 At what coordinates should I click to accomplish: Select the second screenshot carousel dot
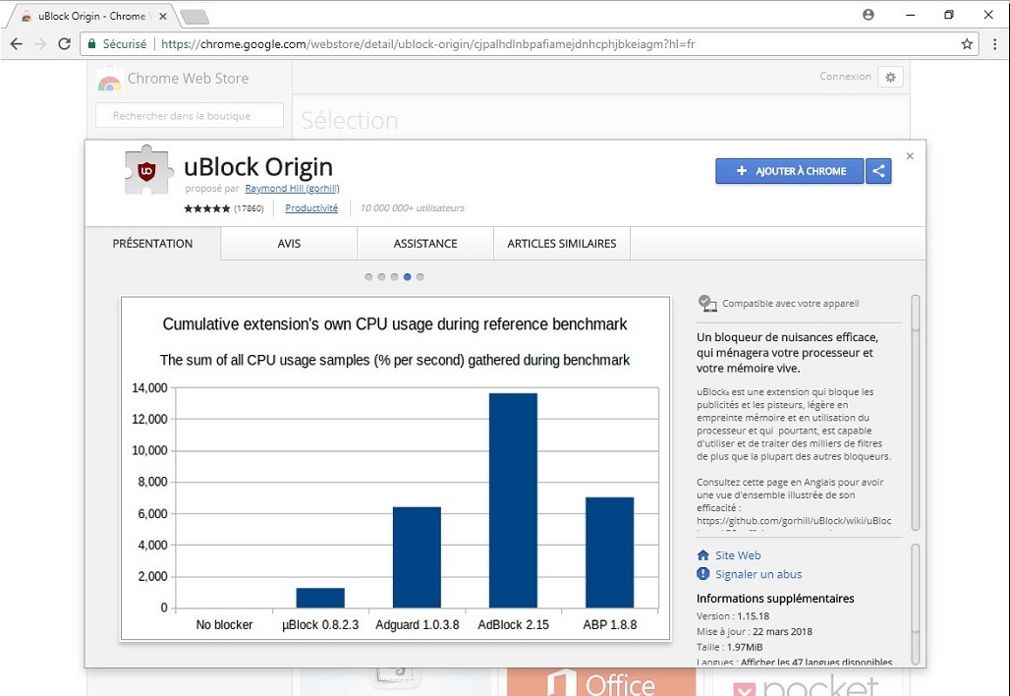point(381,277)
